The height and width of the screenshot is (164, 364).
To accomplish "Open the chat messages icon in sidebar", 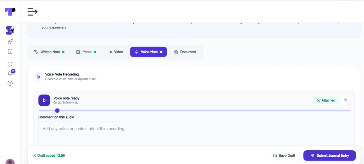I will coord(10,64).
